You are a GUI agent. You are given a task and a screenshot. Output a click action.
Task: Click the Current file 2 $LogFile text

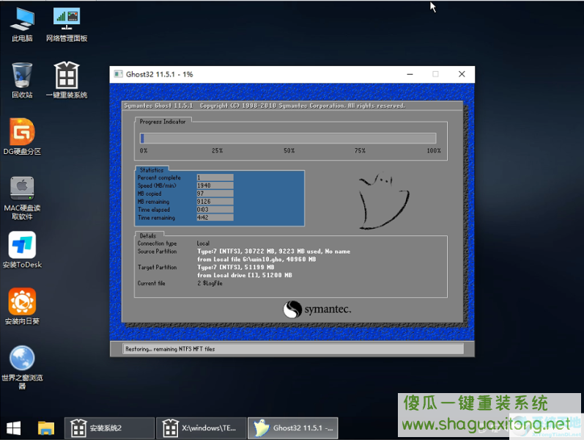point(210,283)
